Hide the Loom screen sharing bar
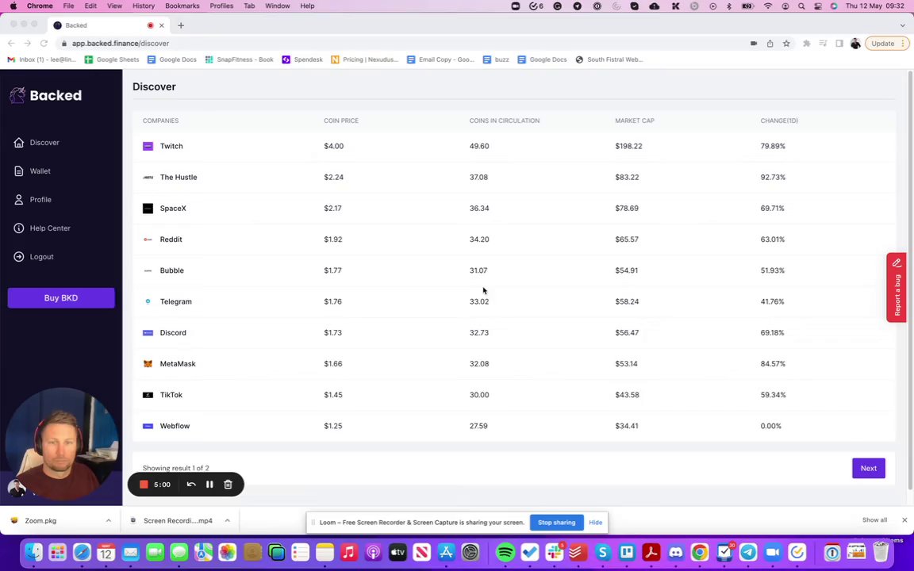The image size is (914, 571). (x=595, y=523)
